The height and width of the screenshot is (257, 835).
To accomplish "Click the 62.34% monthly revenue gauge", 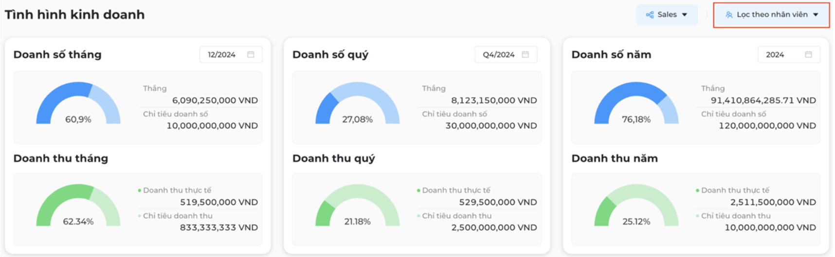I will pyautogui.click(x=78, y=205).
